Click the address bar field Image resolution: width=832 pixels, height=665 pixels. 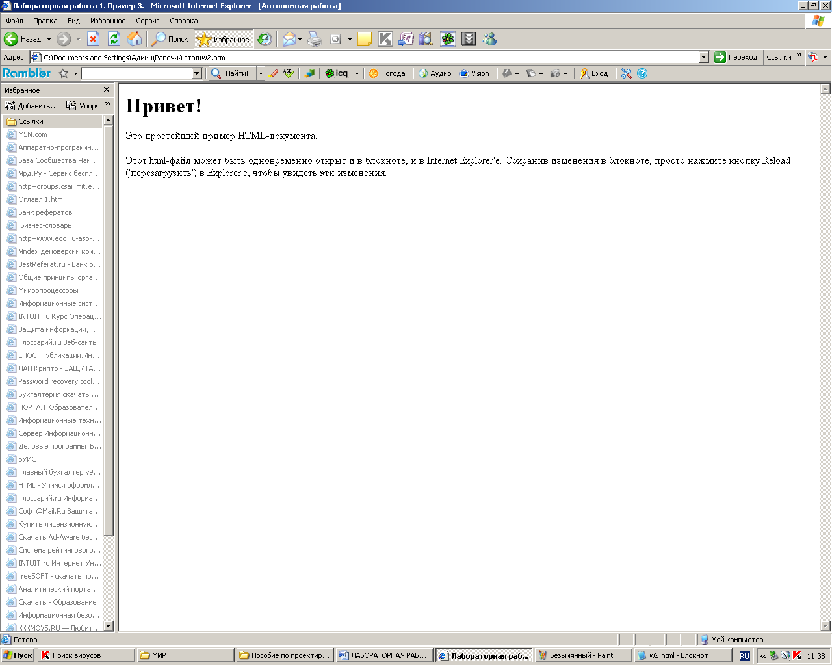coord(369,57)
